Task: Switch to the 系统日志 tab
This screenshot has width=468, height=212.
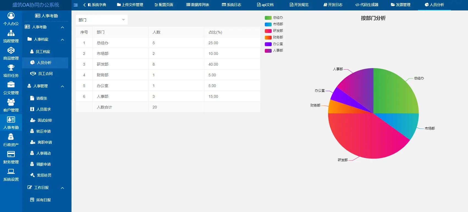Action: tap(231, 5)
